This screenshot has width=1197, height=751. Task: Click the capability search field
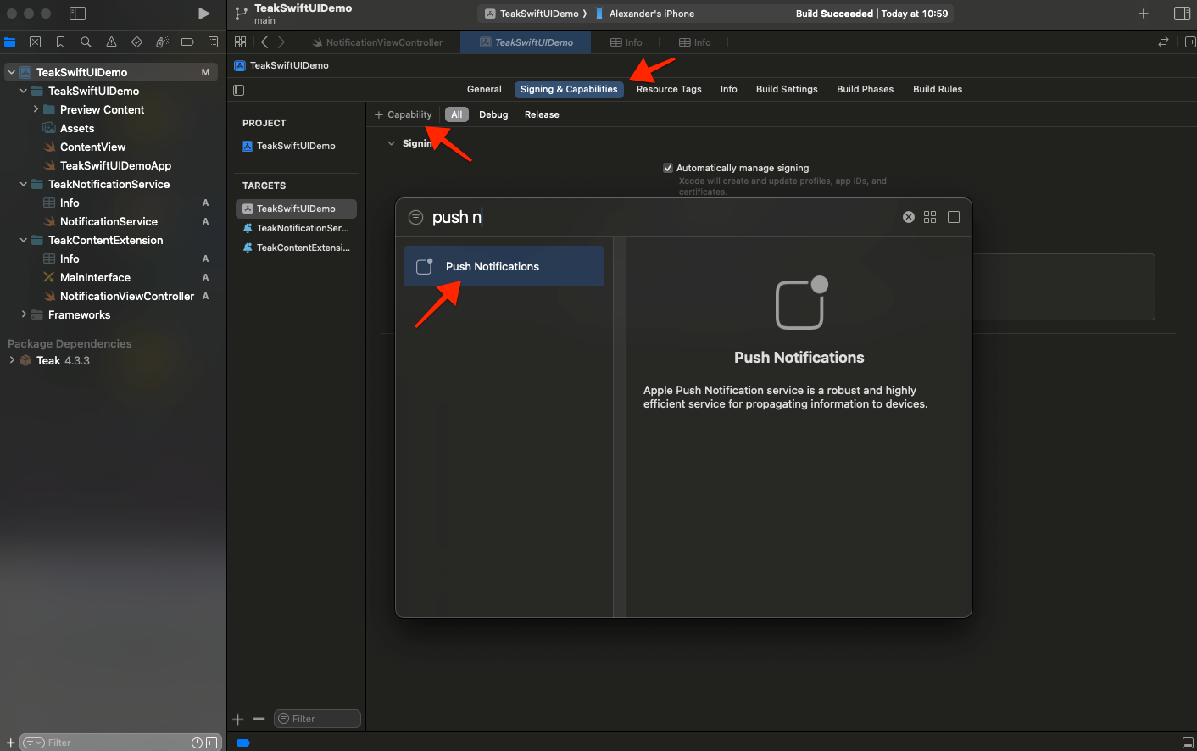coord(661,217)
